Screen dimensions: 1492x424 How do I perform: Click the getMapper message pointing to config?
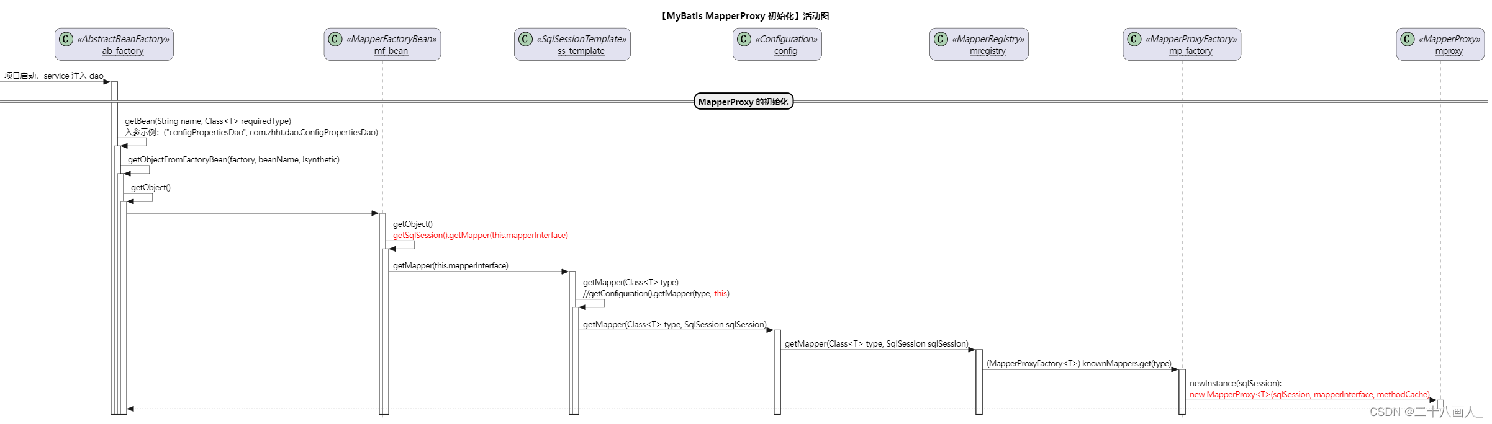(675, 324)
